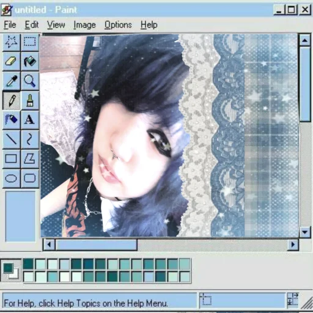Choose the rectangular Select tool
This screenshot has height=313, width=313.
[30, 42]
